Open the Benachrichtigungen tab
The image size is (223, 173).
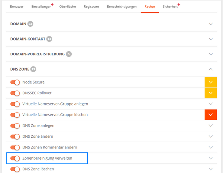(122, 7)
